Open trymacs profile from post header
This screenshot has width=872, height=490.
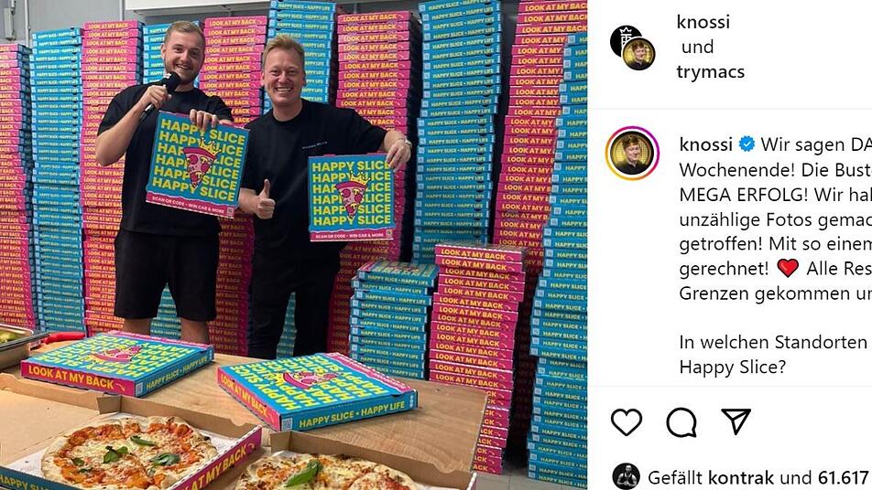pos(710,72)
